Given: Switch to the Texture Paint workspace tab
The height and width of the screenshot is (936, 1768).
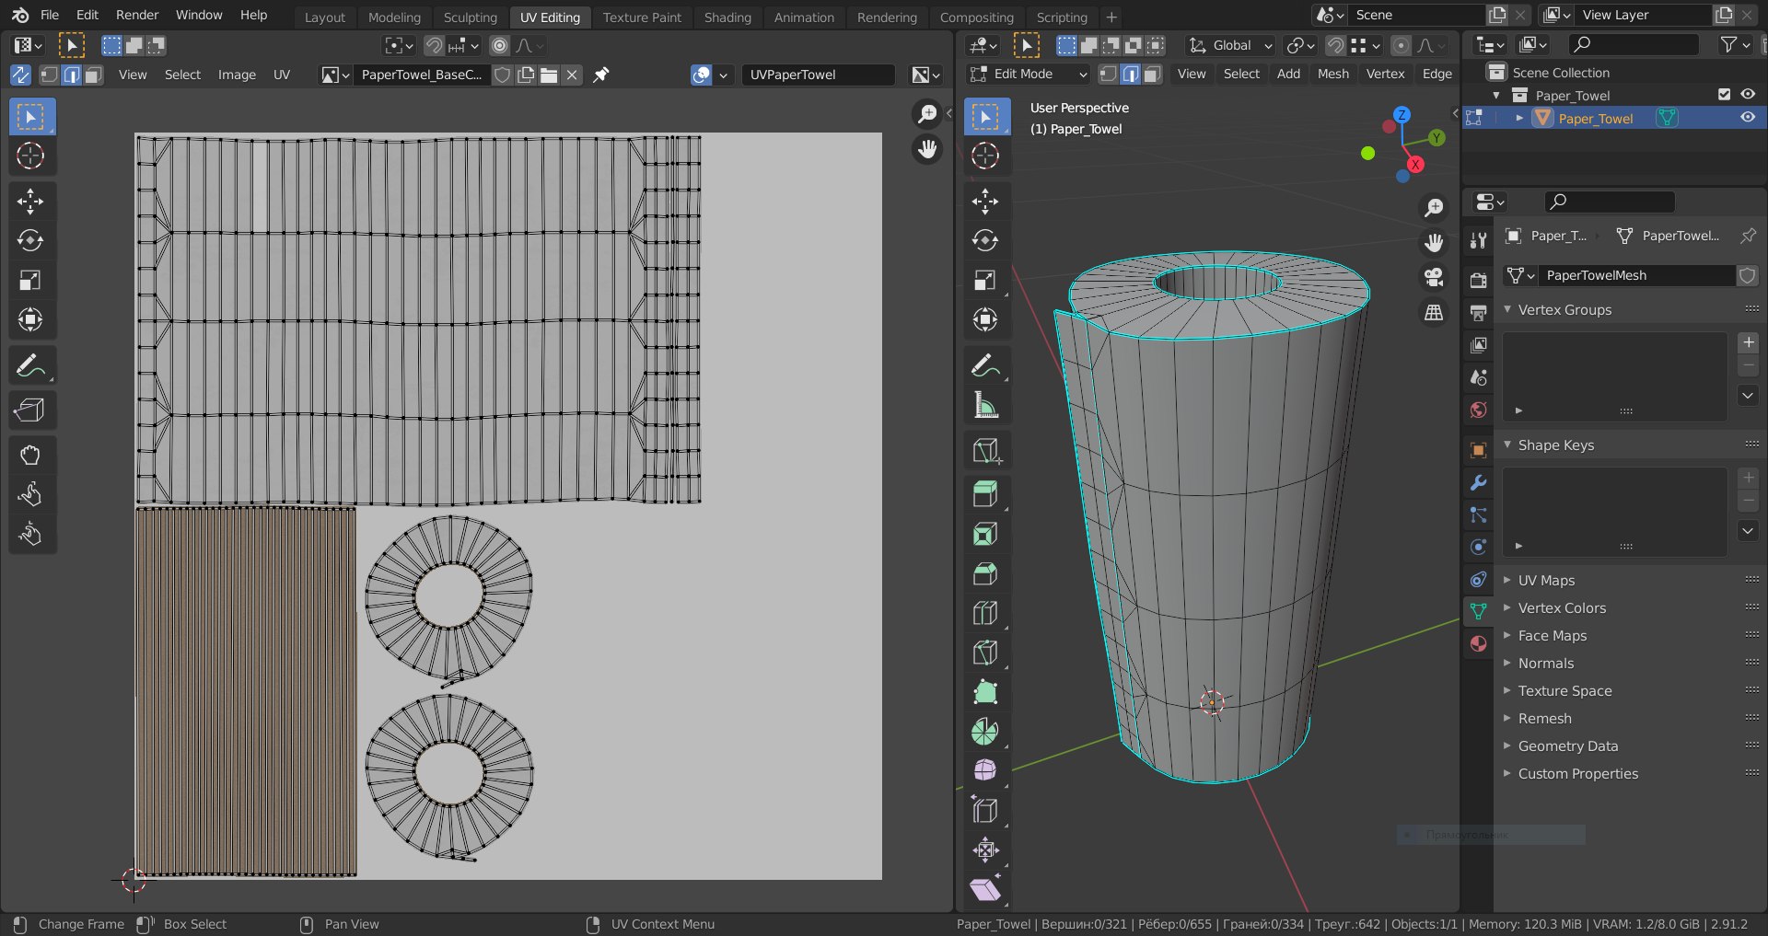Looking at the screenshot, I should pos(642,17).
